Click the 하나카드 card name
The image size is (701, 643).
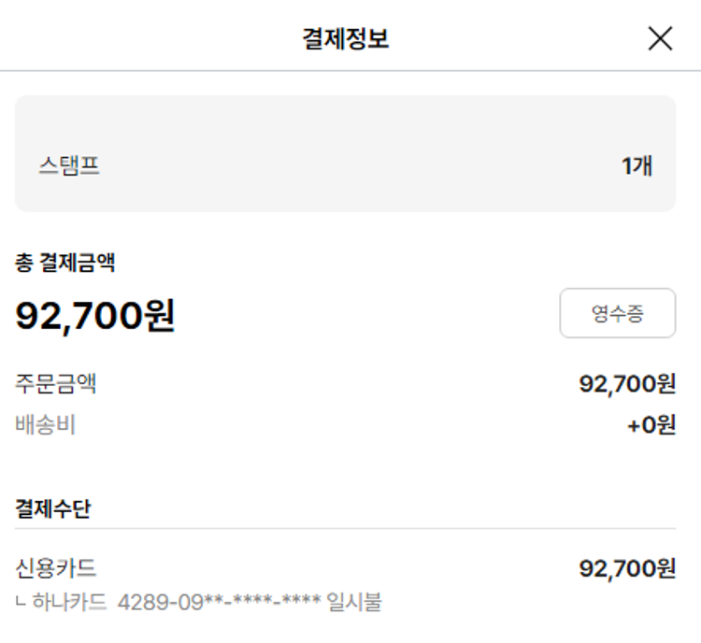click(x=70, y=601)
